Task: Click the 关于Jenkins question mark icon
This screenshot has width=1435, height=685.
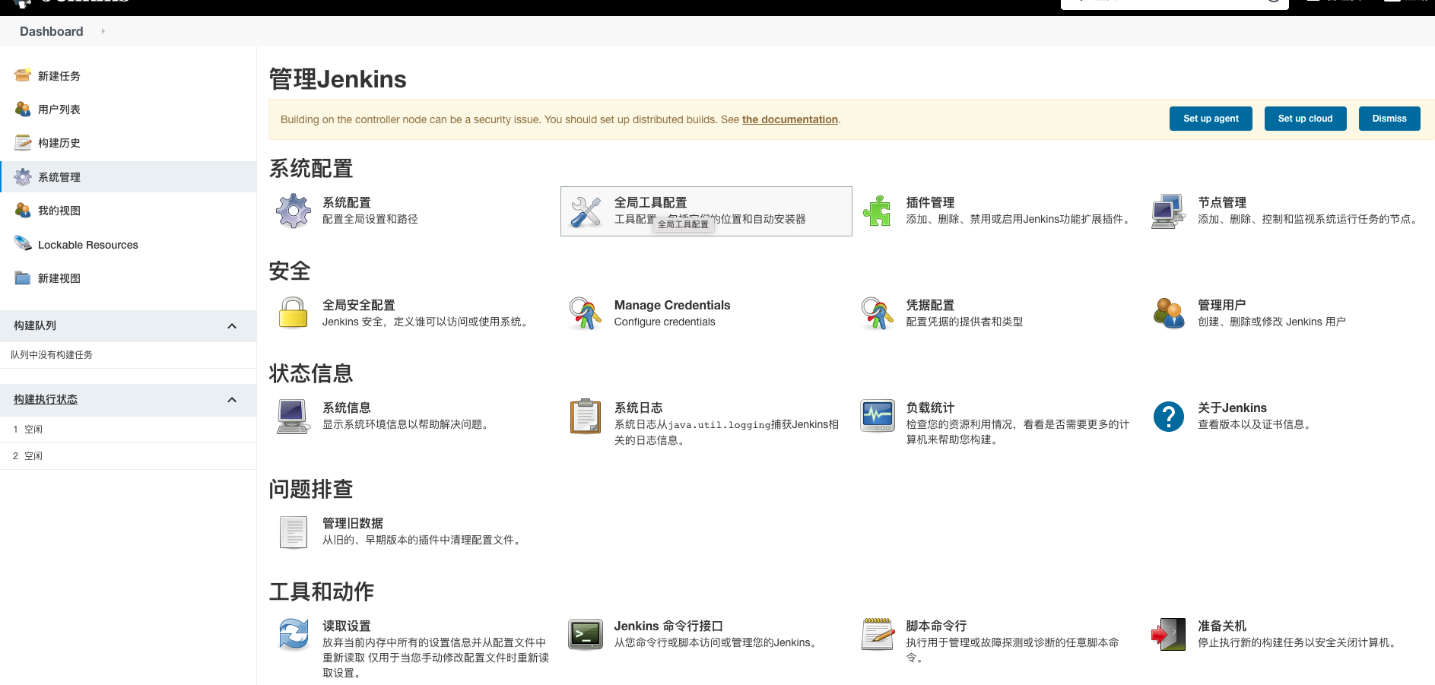Action: point(1168,417)
